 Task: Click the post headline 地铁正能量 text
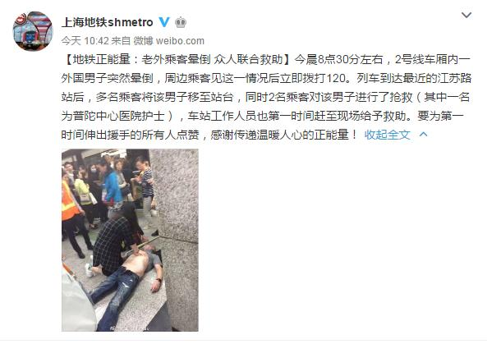tap(101, 59)
